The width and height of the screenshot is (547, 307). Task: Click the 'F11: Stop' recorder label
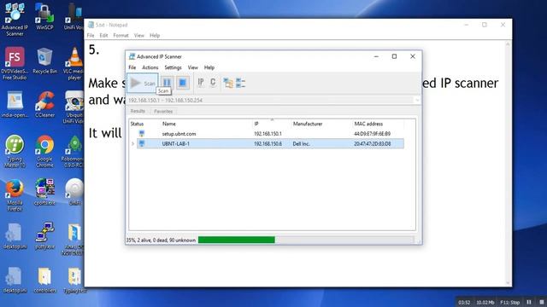click(510, 303)
